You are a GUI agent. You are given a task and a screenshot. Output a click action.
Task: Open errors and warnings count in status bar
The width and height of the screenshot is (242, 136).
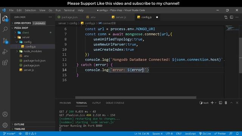coord(31,134)
